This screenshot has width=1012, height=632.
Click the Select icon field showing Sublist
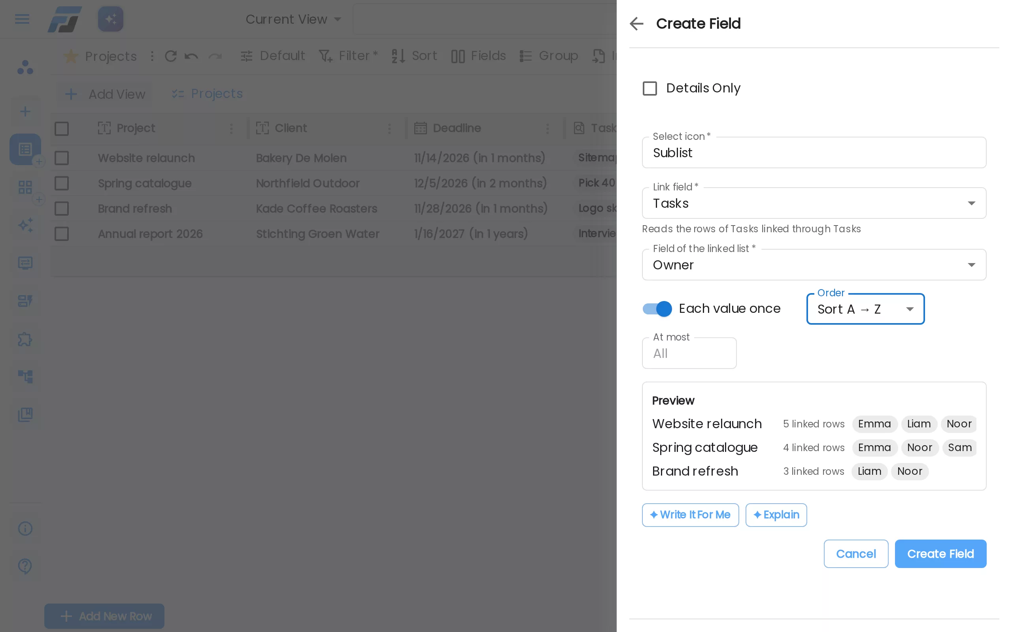[814, 152]
